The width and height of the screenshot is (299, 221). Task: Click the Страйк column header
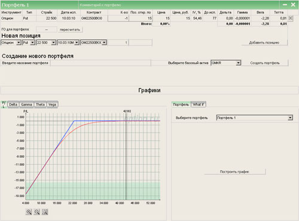47,13
